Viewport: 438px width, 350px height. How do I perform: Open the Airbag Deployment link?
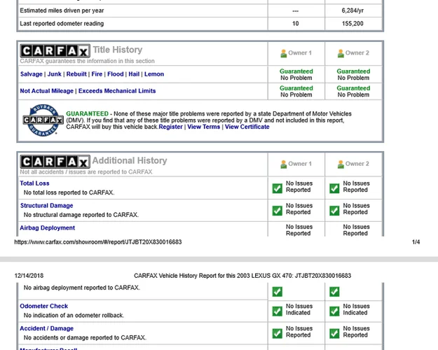[47, 228]
